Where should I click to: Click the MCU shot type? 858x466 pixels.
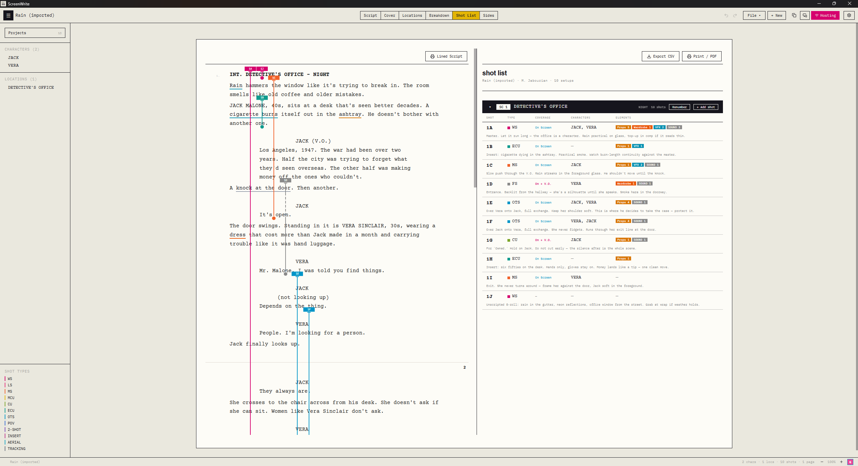pos(11,398)
